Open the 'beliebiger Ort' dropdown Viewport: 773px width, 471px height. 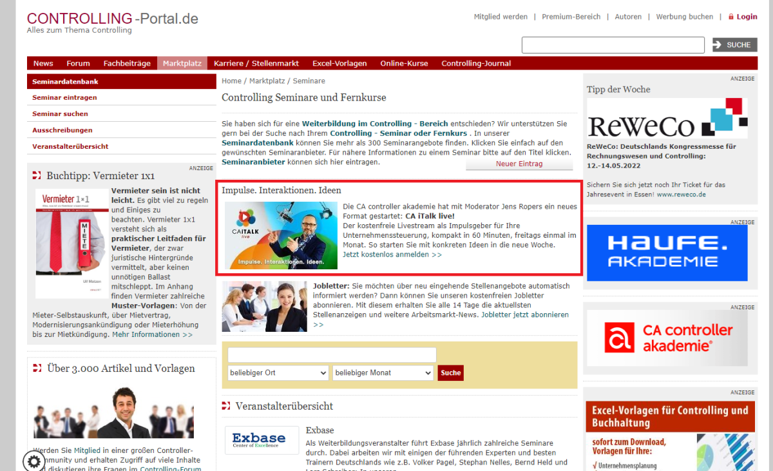(x=278, y=372)
